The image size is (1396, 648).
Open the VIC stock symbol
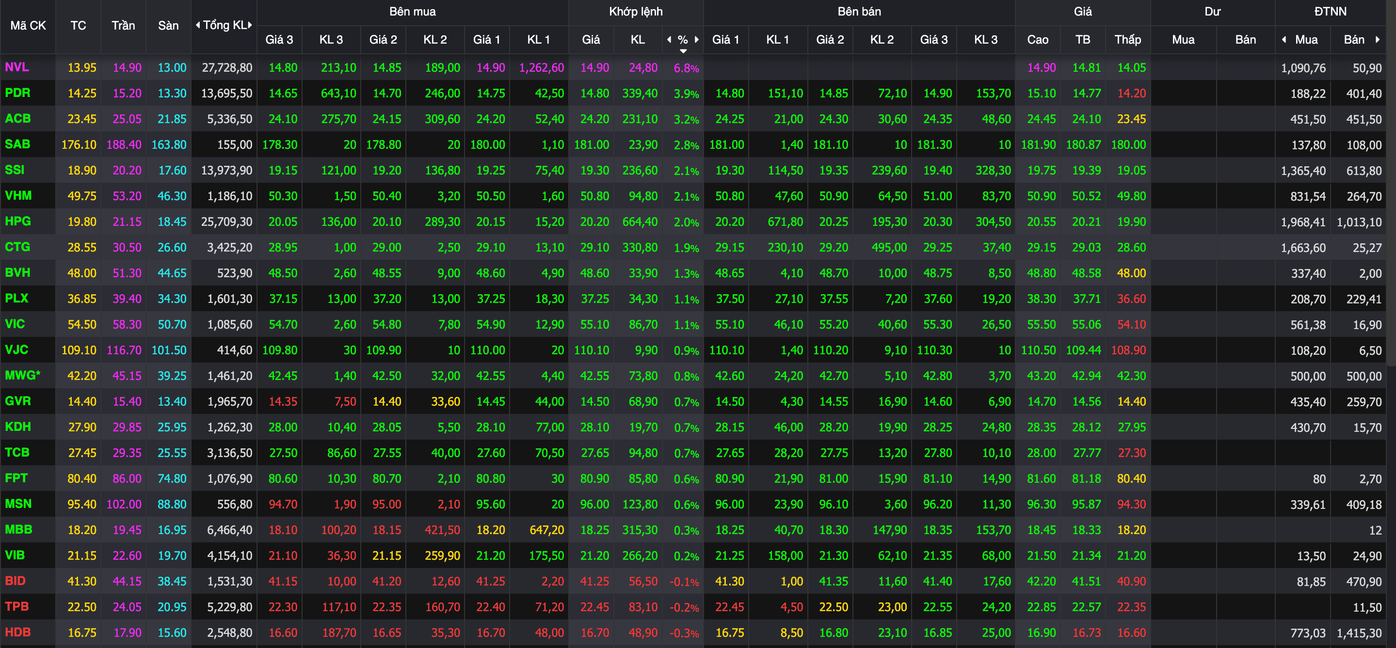click(x=15, y=324)
